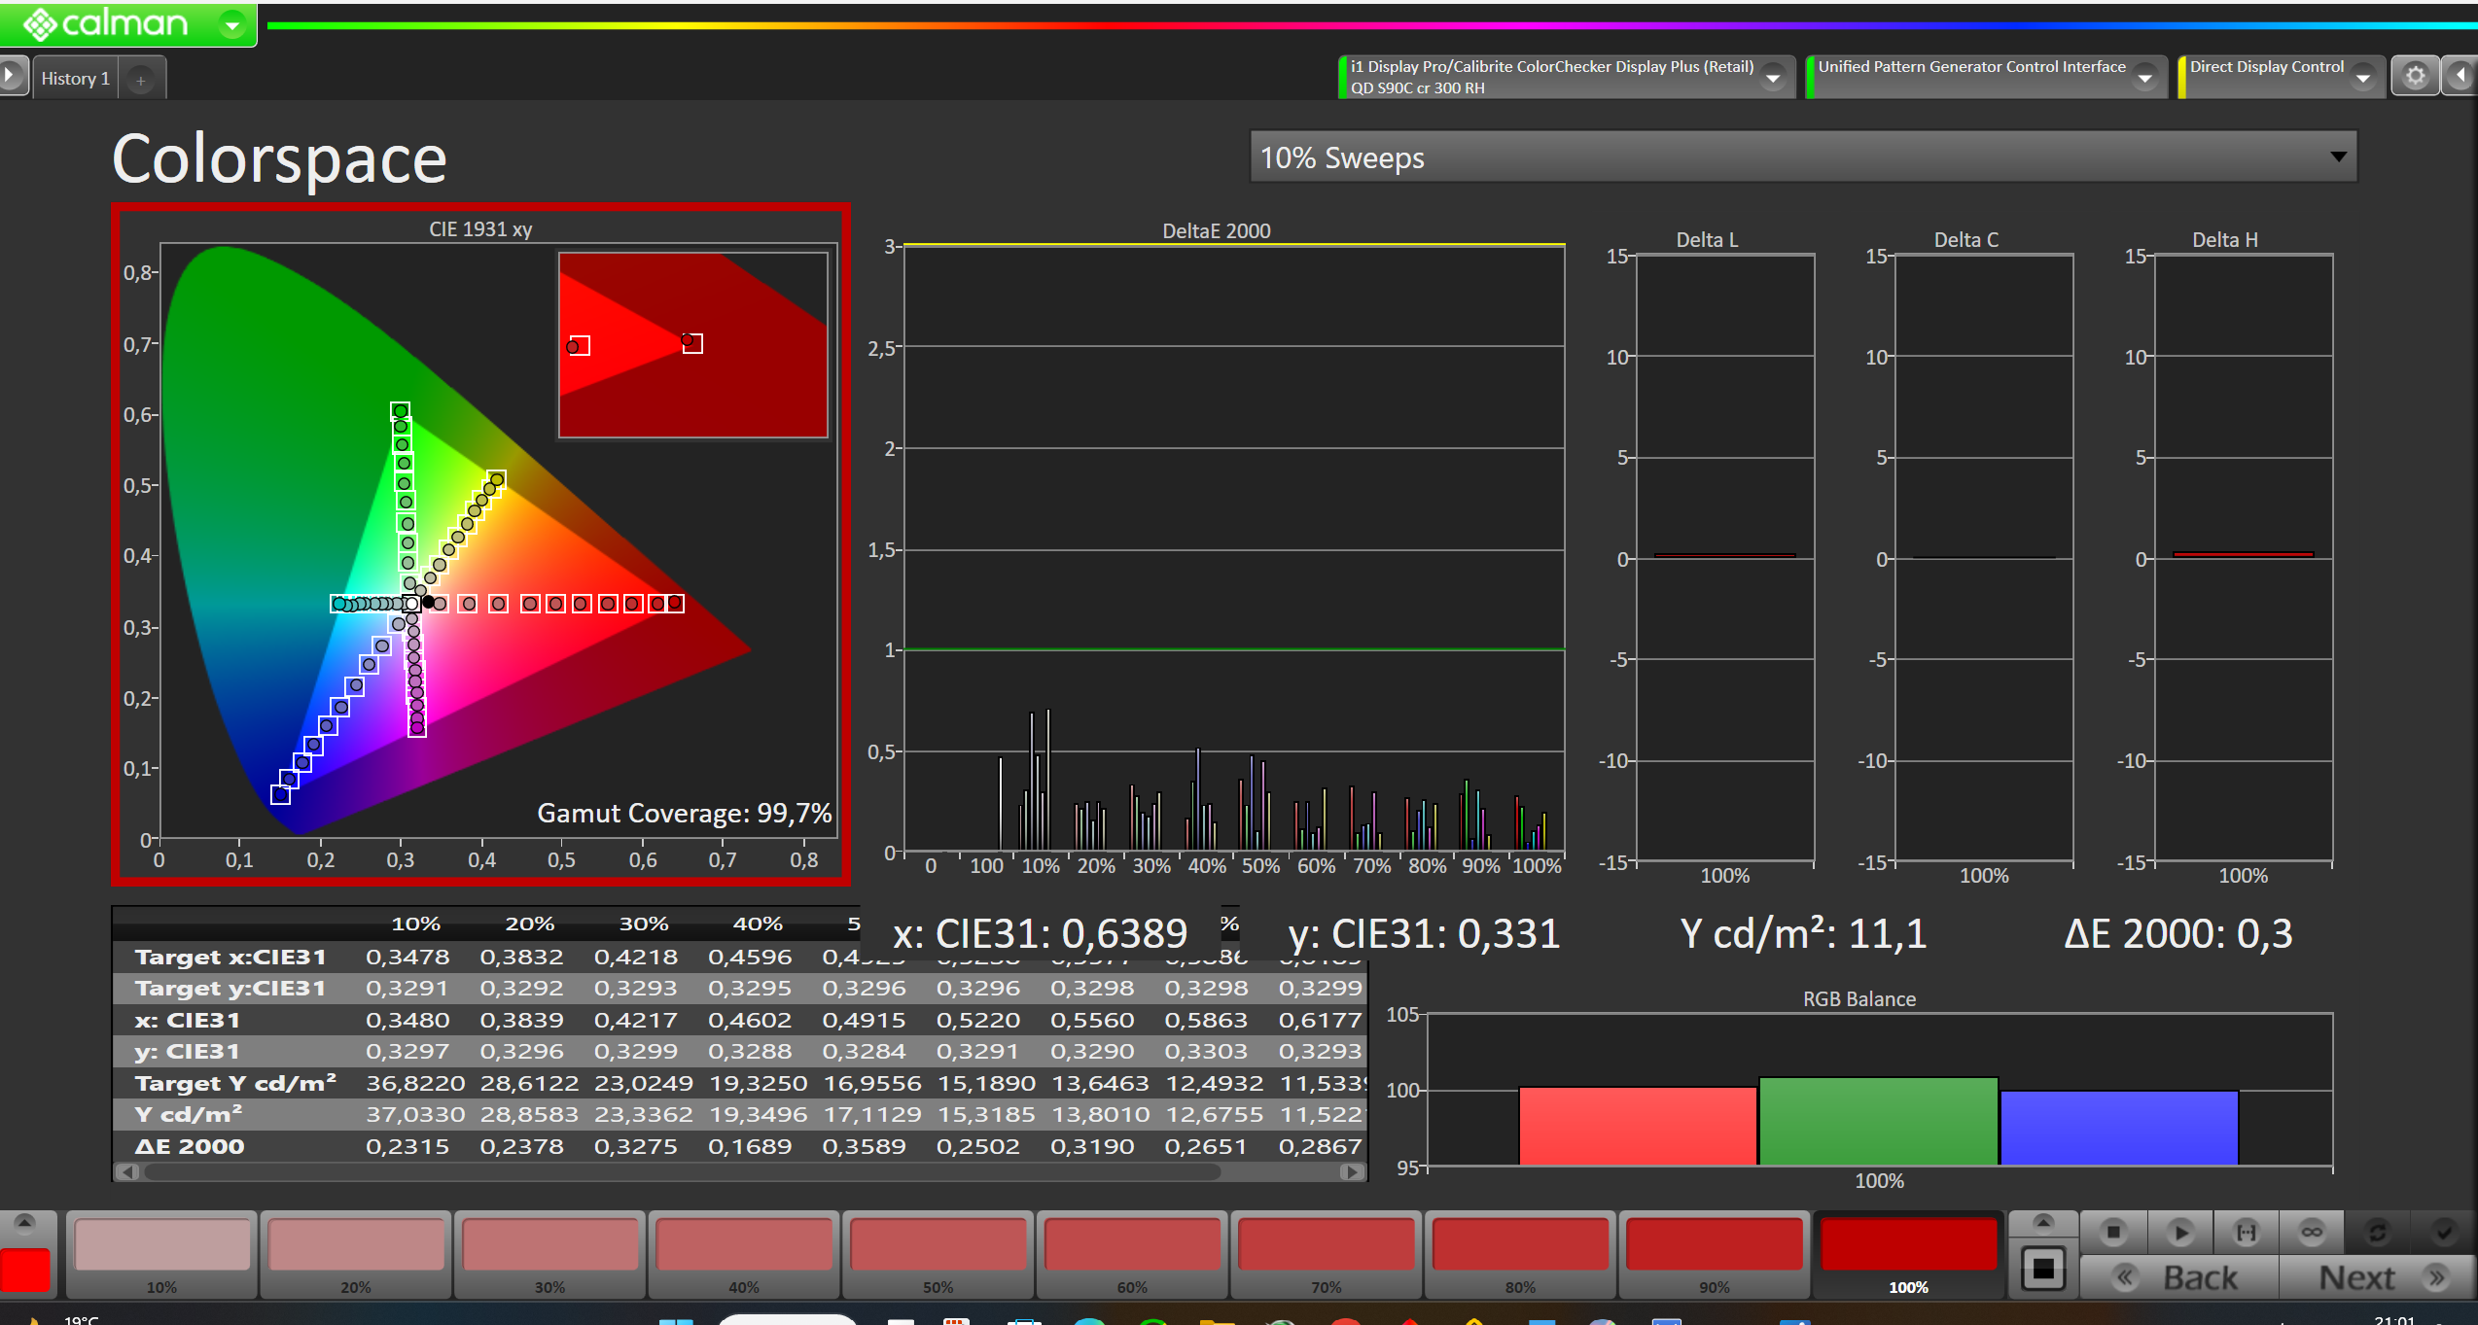2478x1325 pixels.
Task: Open the Calman main menu dropdown
Action: point(231,24)
